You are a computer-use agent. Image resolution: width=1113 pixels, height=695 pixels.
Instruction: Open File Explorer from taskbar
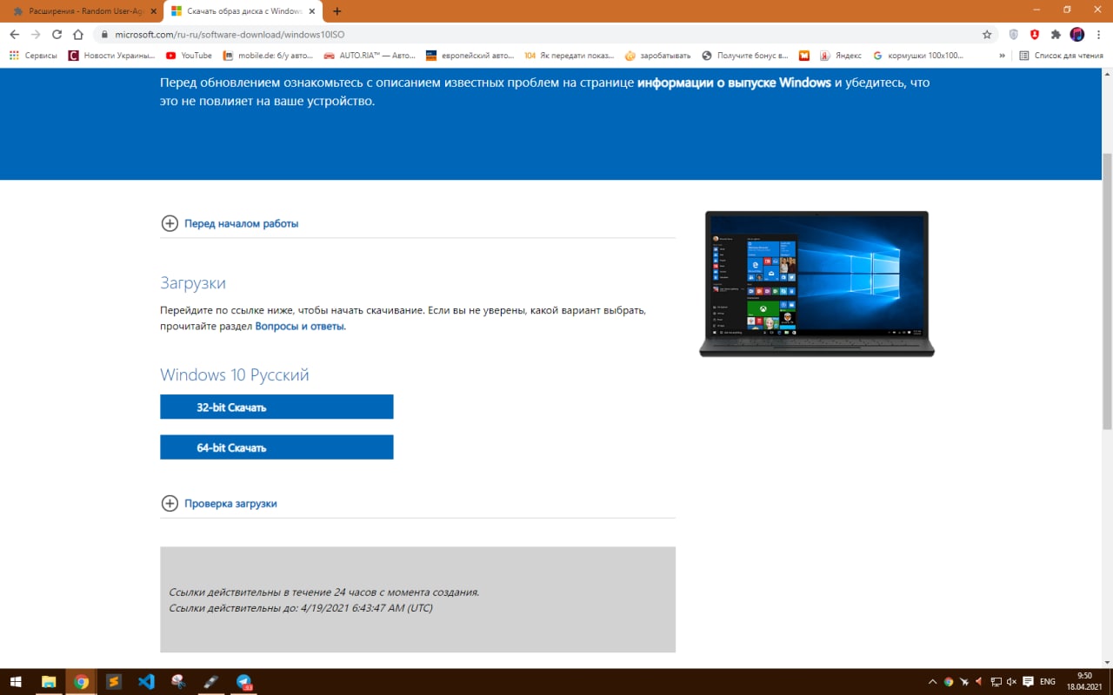pyautogui.click(x=49, y=682)
